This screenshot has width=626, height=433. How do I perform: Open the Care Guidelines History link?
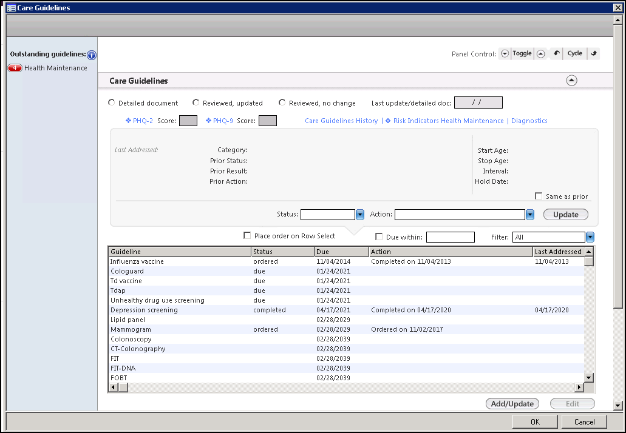(x=341, y=121)
